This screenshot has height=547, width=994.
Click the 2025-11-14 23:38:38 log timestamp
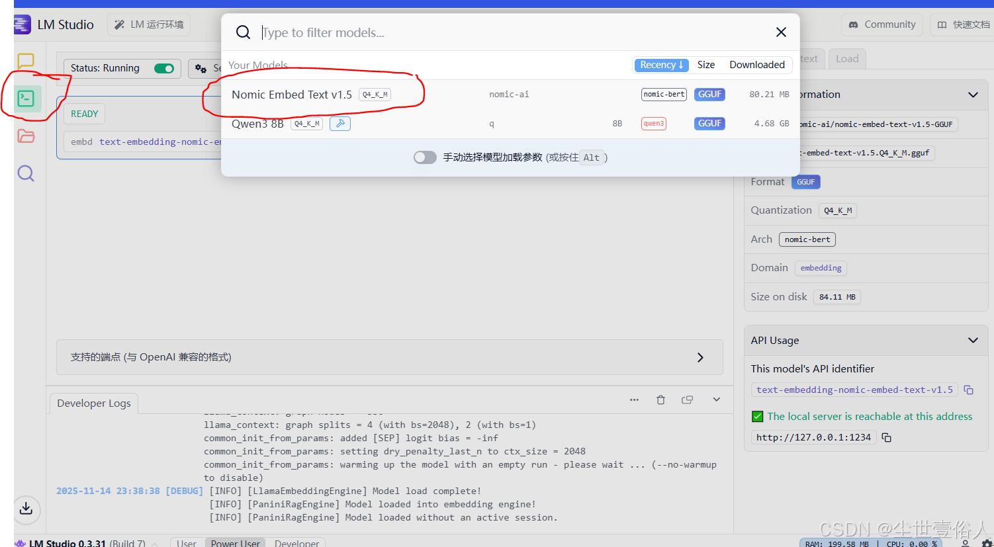(x=108, y=491)
